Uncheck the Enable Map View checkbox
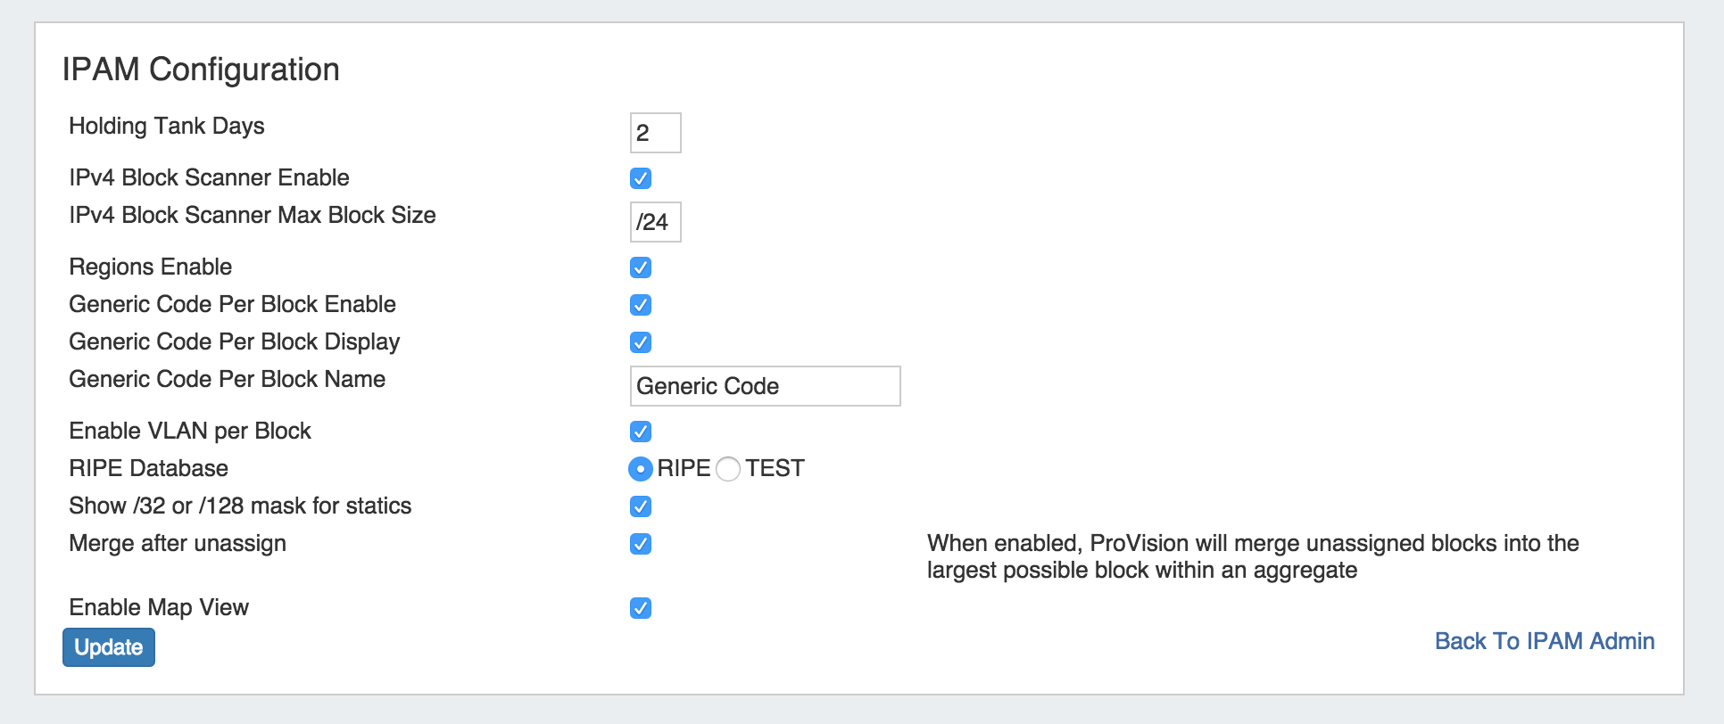Screen dimensions: 1724x724 coord(641,608)
